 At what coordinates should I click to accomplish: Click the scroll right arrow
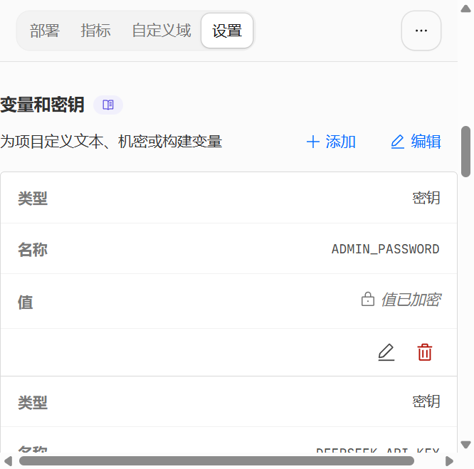[x=450, y=461]
